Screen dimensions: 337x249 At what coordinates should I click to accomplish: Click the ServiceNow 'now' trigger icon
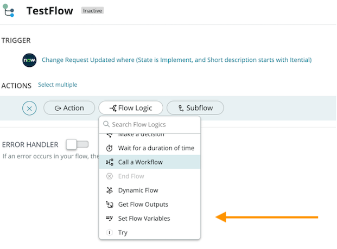(29, 60)
